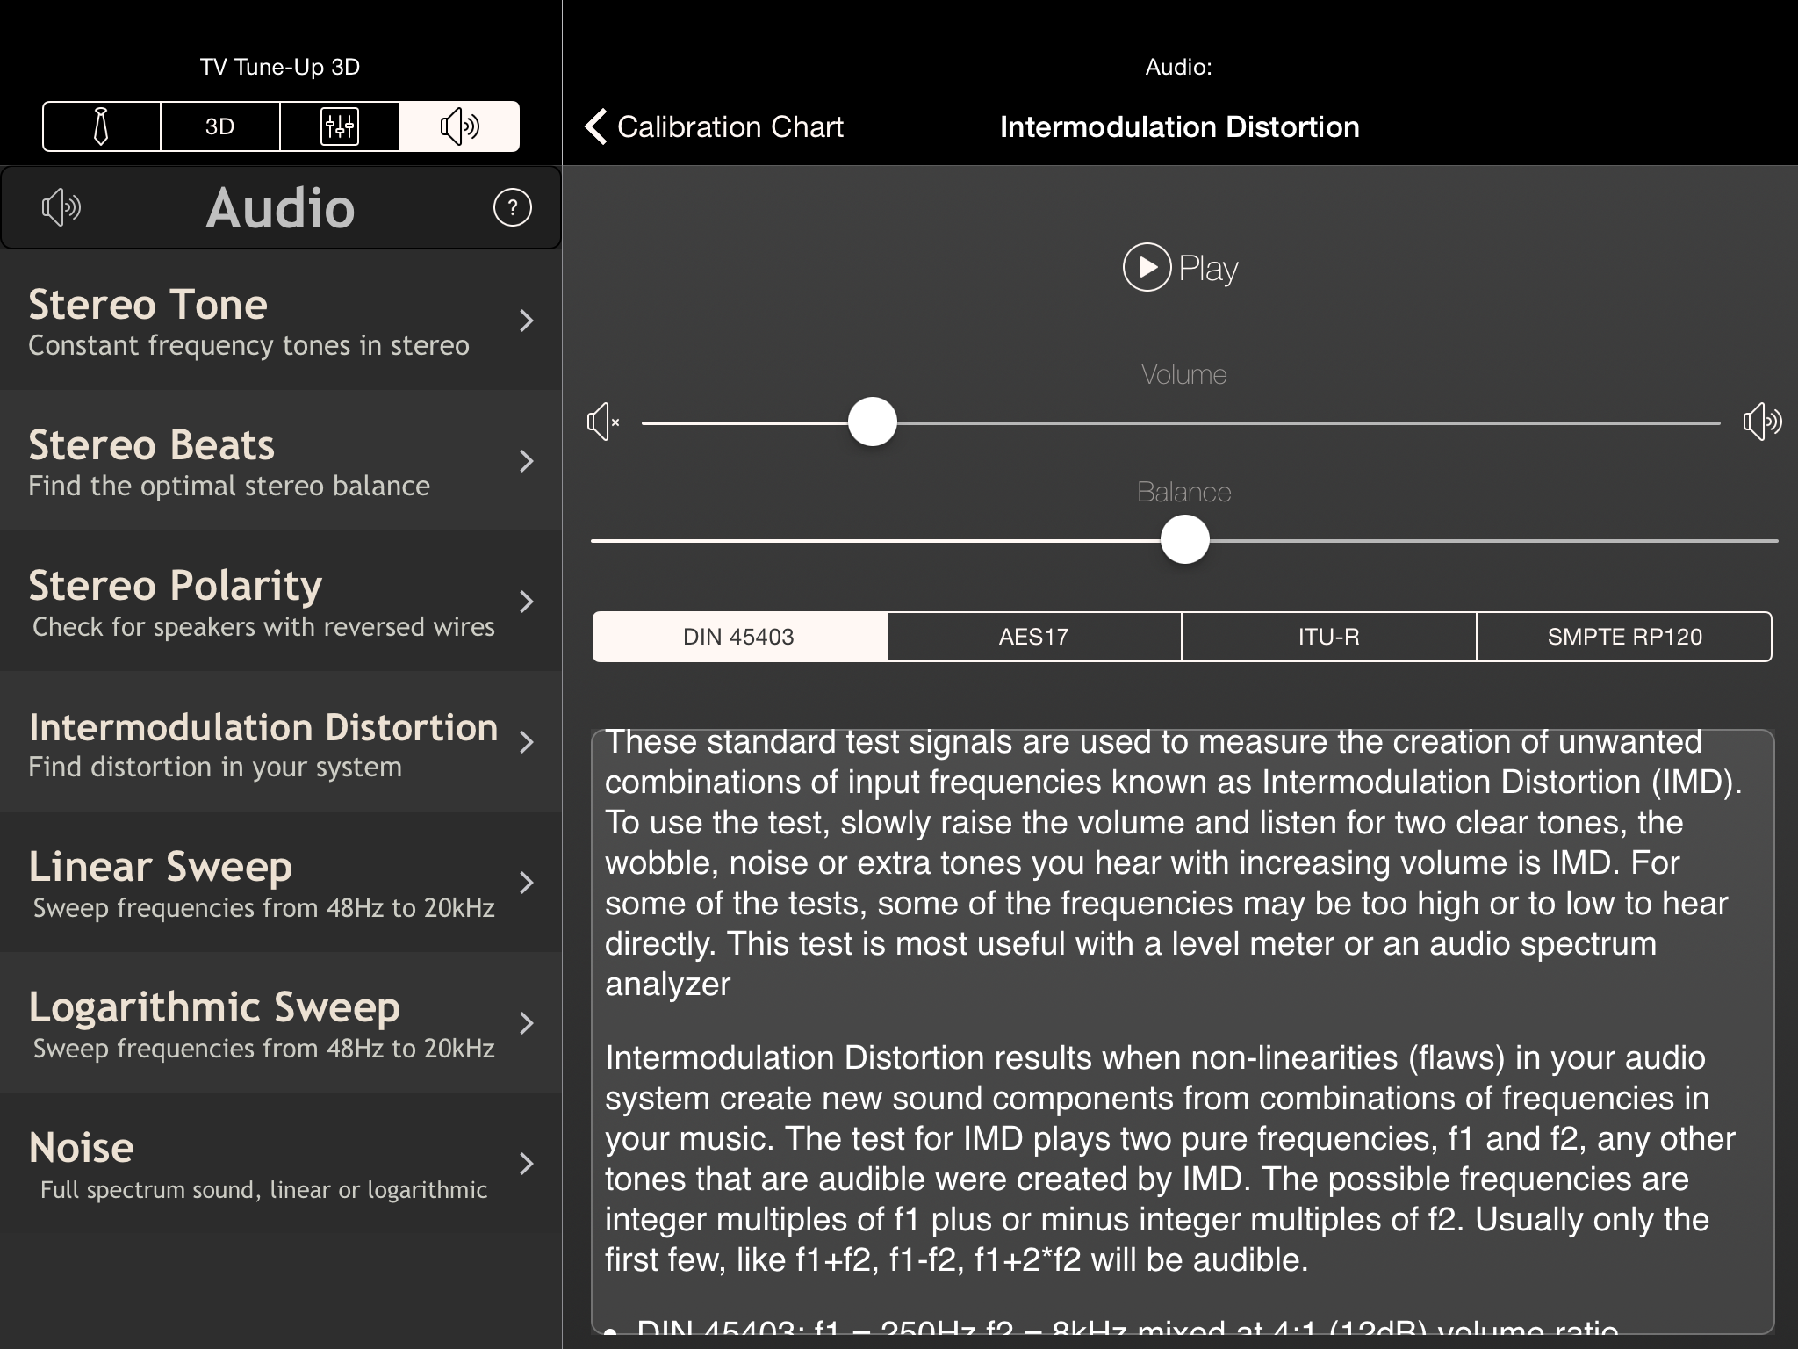Click the Balance slider knob
The width and height of the screenshot is (1798, 1349).
click(1184, 540)
